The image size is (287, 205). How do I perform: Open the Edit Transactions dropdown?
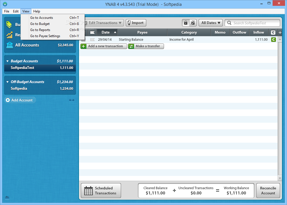(x=104, y=23)
